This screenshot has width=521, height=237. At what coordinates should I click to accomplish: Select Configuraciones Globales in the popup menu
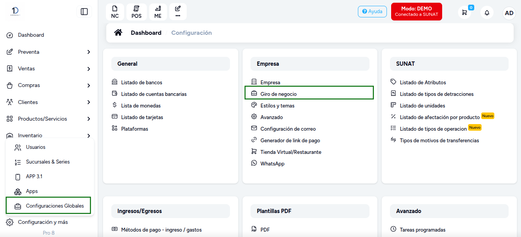click(48, 206)
